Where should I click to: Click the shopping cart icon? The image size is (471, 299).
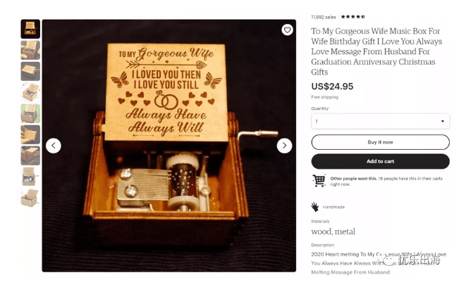pyautogui.click(x=319, y=181)
